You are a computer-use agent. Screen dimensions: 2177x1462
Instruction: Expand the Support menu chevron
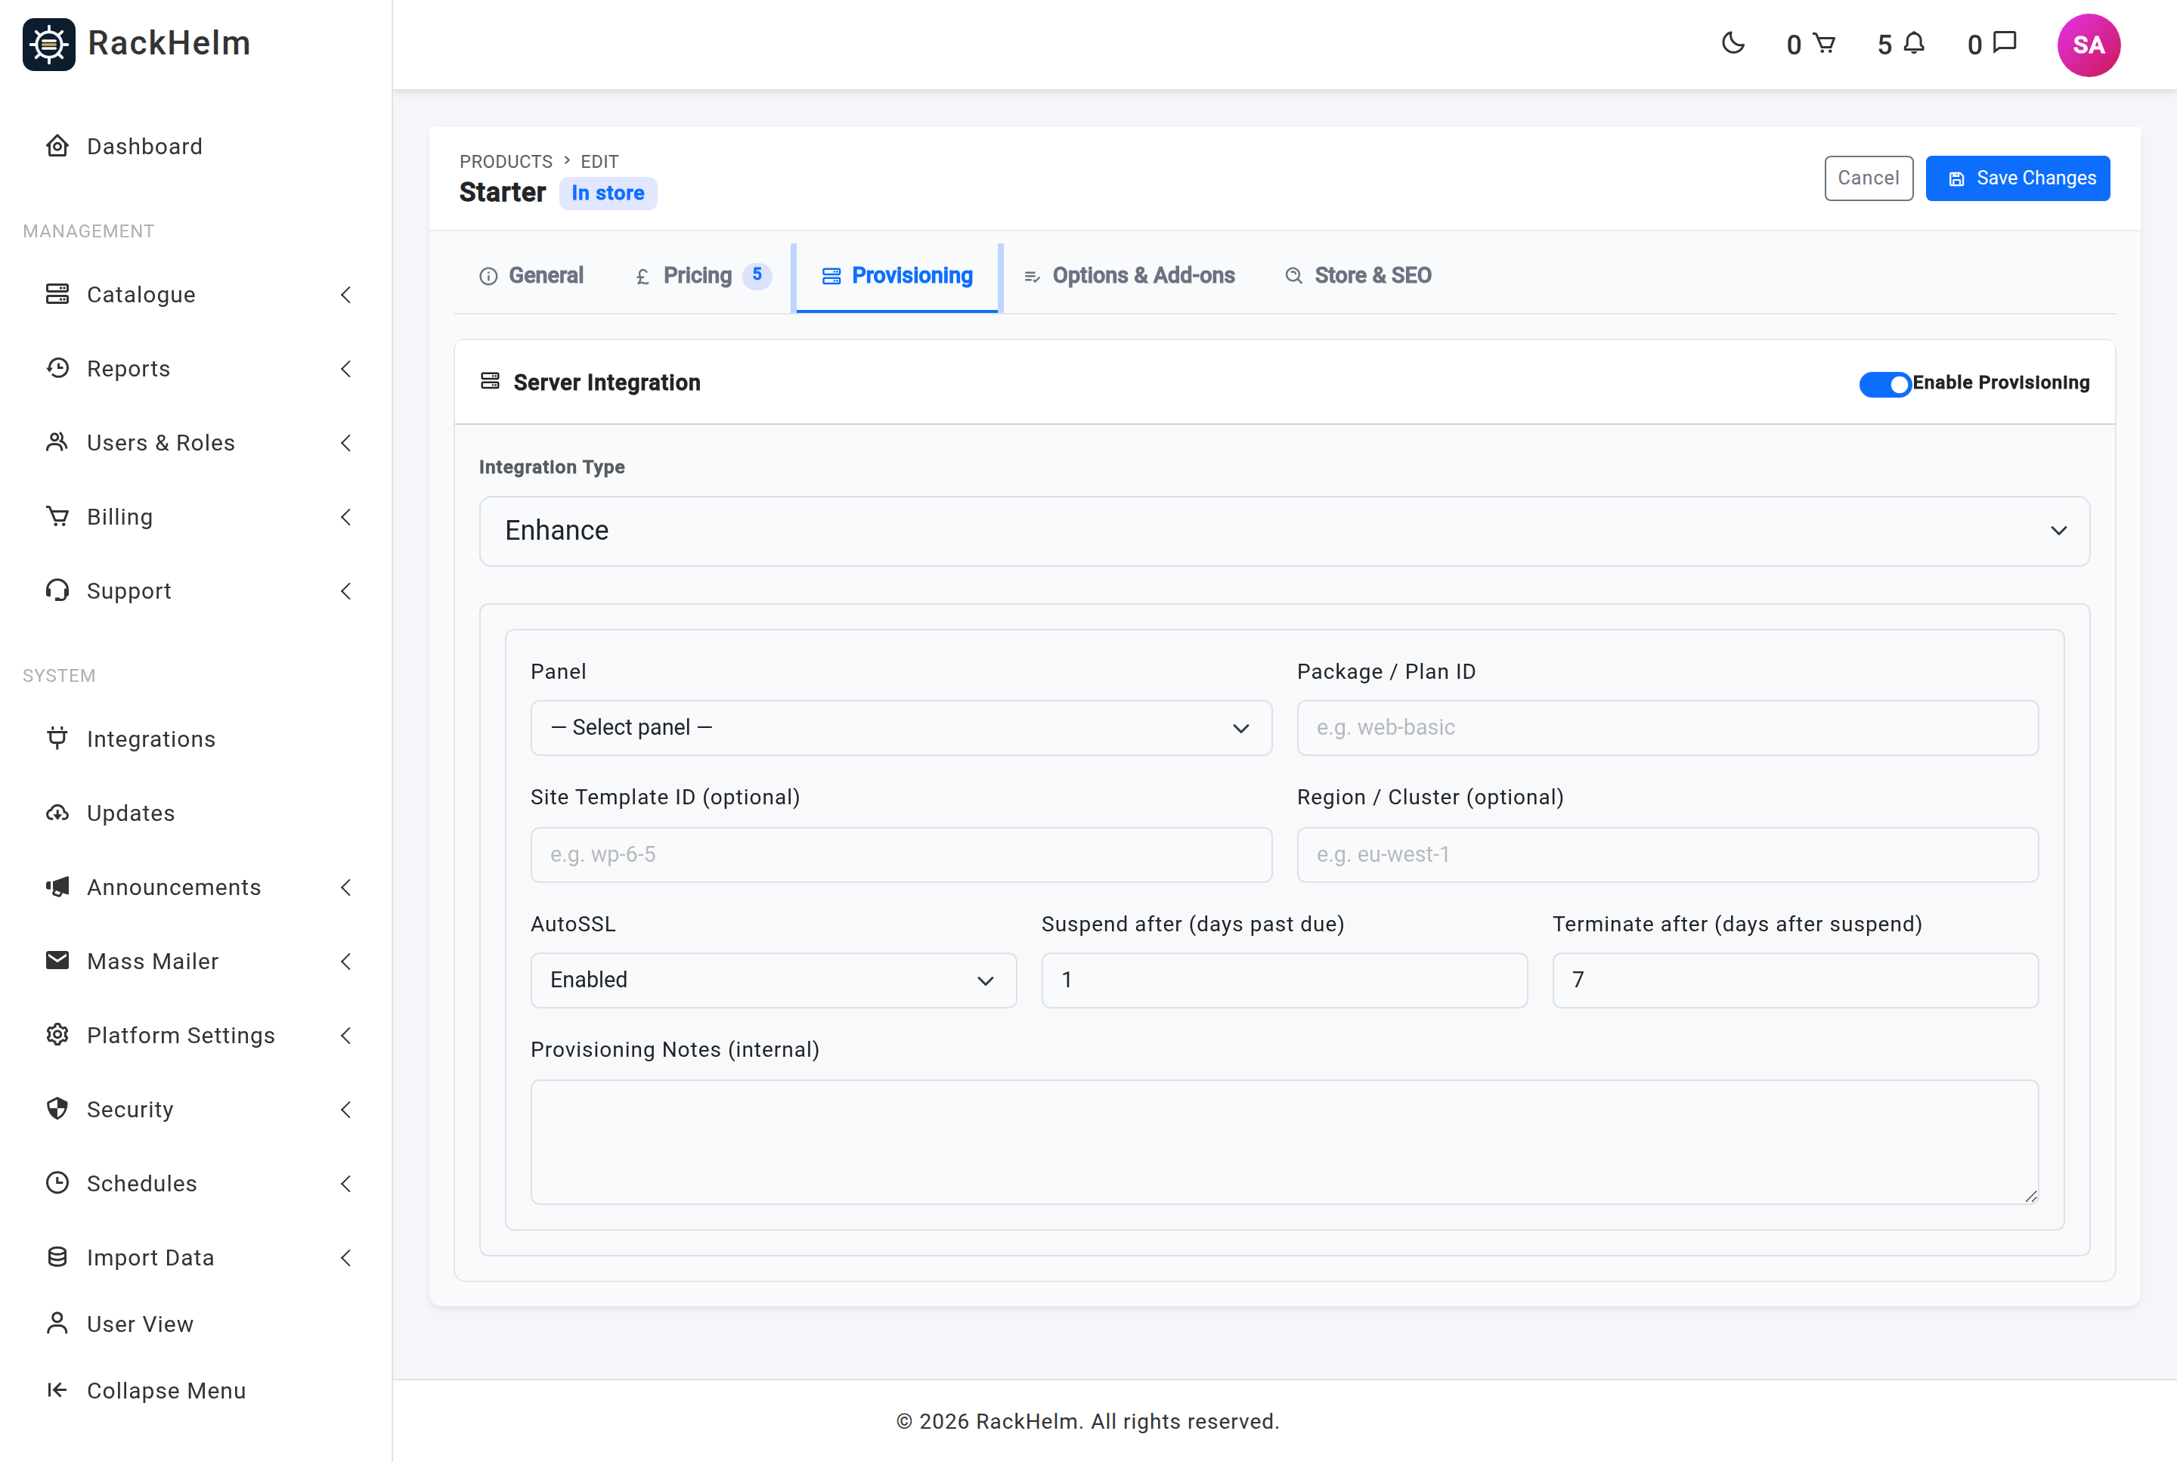point(346,590)
